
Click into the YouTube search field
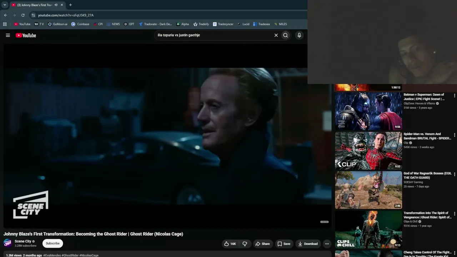[214, 35]
